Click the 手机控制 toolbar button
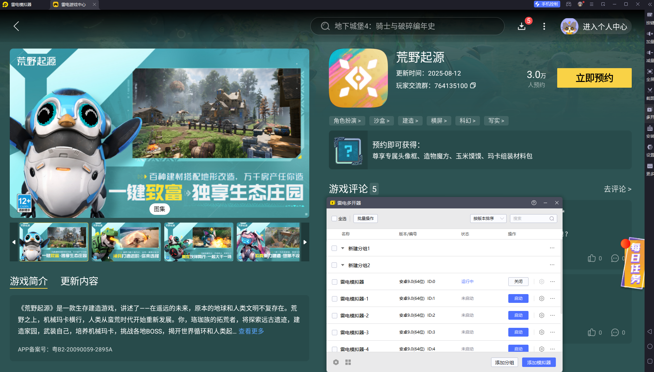 547,4
